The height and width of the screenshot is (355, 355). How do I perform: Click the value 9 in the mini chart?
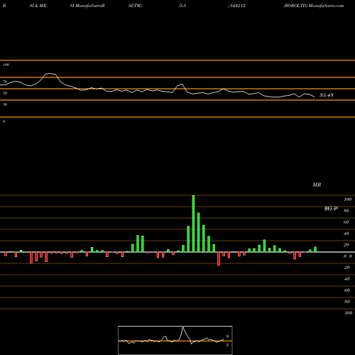pos(227,337)
